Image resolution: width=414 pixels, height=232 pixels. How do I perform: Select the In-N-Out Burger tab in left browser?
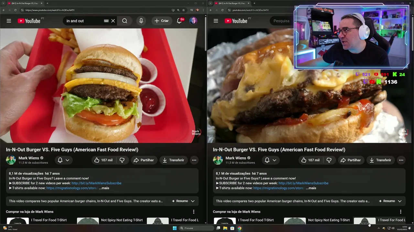[25, 3]
